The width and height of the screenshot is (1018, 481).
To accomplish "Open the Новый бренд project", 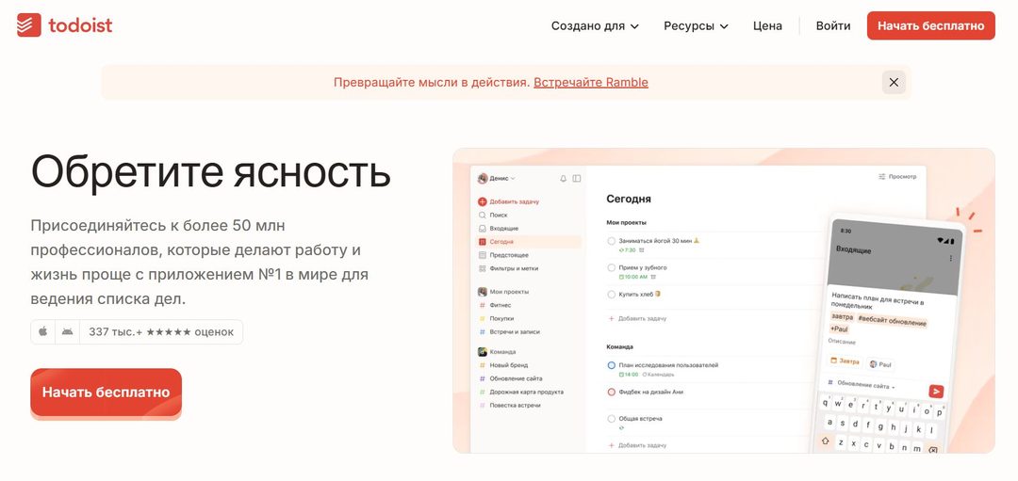I will coord(503,365).
